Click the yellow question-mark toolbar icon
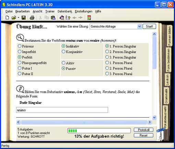175x149 pixels. (68, 18)
